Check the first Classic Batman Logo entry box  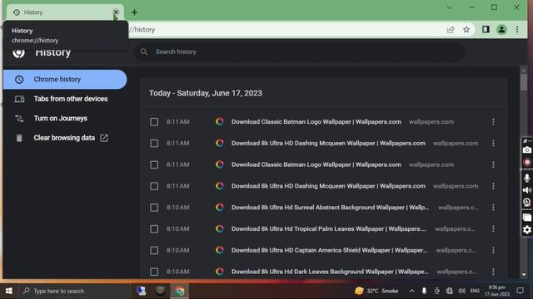click(x=154, y=122)
